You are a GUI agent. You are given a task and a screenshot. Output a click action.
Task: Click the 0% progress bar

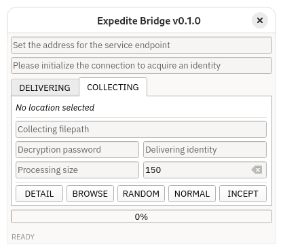click(x=141, y=216)
